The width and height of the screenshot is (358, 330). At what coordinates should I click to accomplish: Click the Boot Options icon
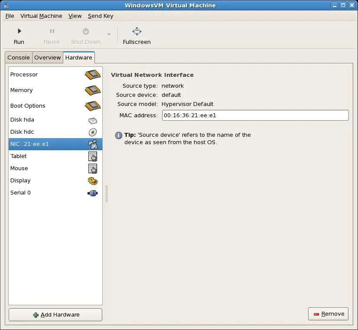(92, 106)
